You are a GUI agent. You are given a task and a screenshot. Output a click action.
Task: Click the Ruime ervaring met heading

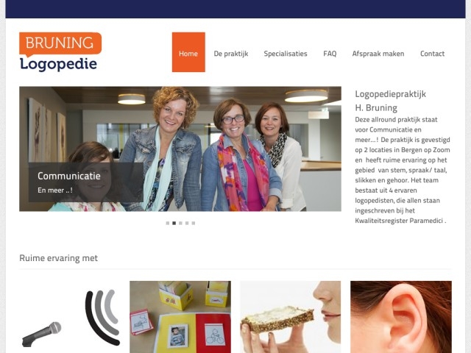[x=59, y=258]
